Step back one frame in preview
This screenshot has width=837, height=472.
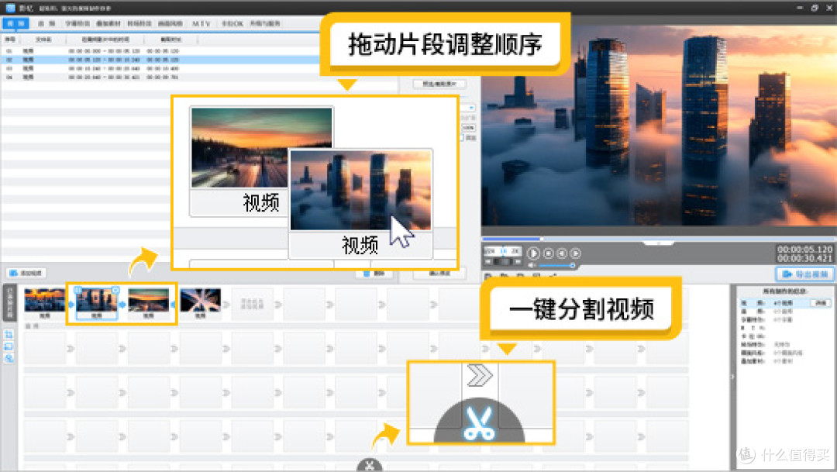562,253
